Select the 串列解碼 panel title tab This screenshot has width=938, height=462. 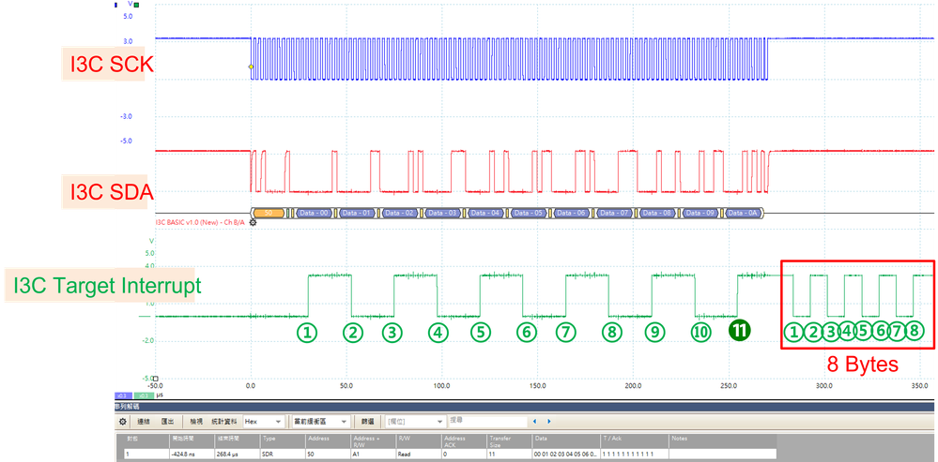pyautogui.click(x=126, y=407)
